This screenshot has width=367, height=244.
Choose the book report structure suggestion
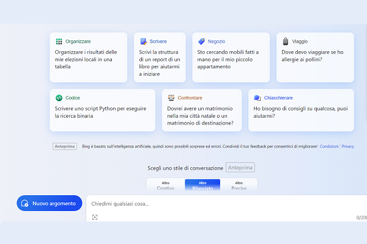160,57
